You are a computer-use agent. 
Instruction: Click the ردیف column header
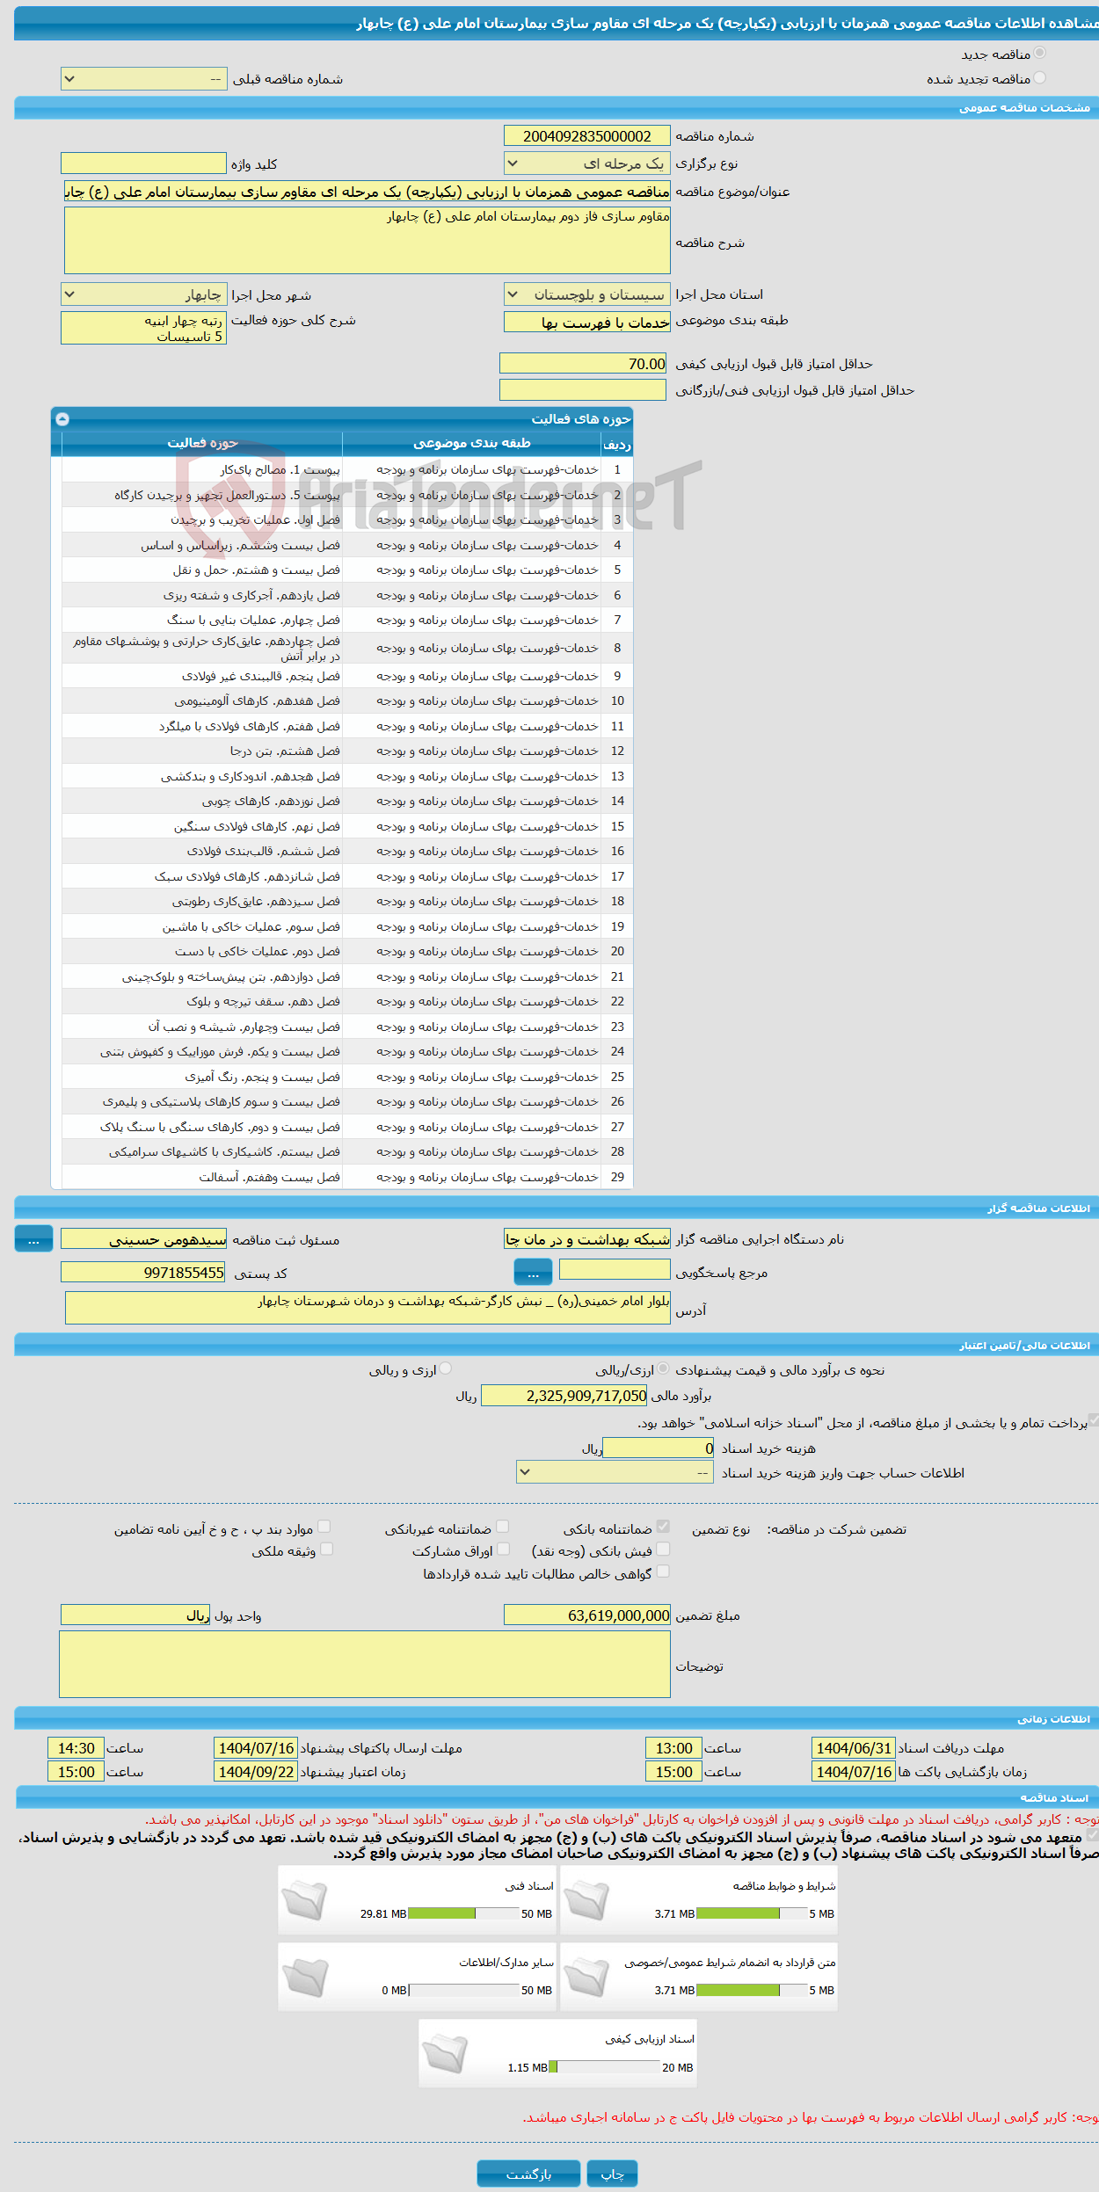(x=617, y=443)
